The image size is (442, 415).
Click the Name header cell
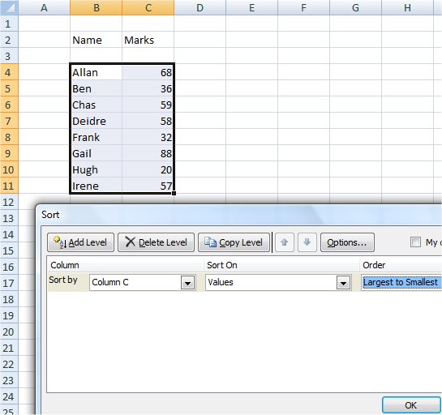pos(97,40)
